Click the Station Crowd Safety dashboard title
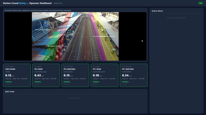The image size is (206, 115). point(27,3)
